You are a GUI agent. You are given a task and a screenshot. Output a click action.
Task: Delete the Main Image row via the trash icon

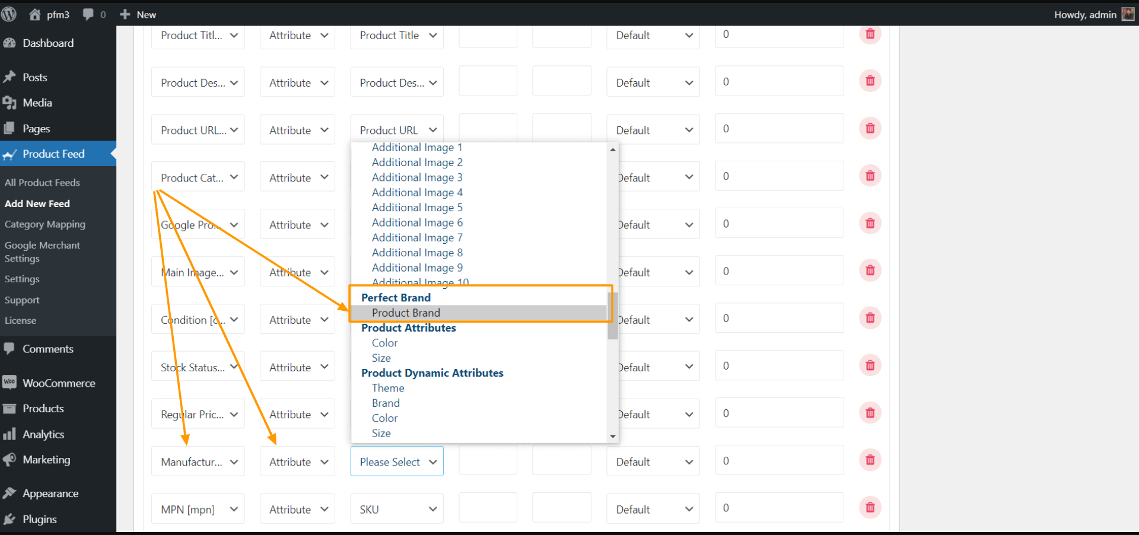coord(870,270)
